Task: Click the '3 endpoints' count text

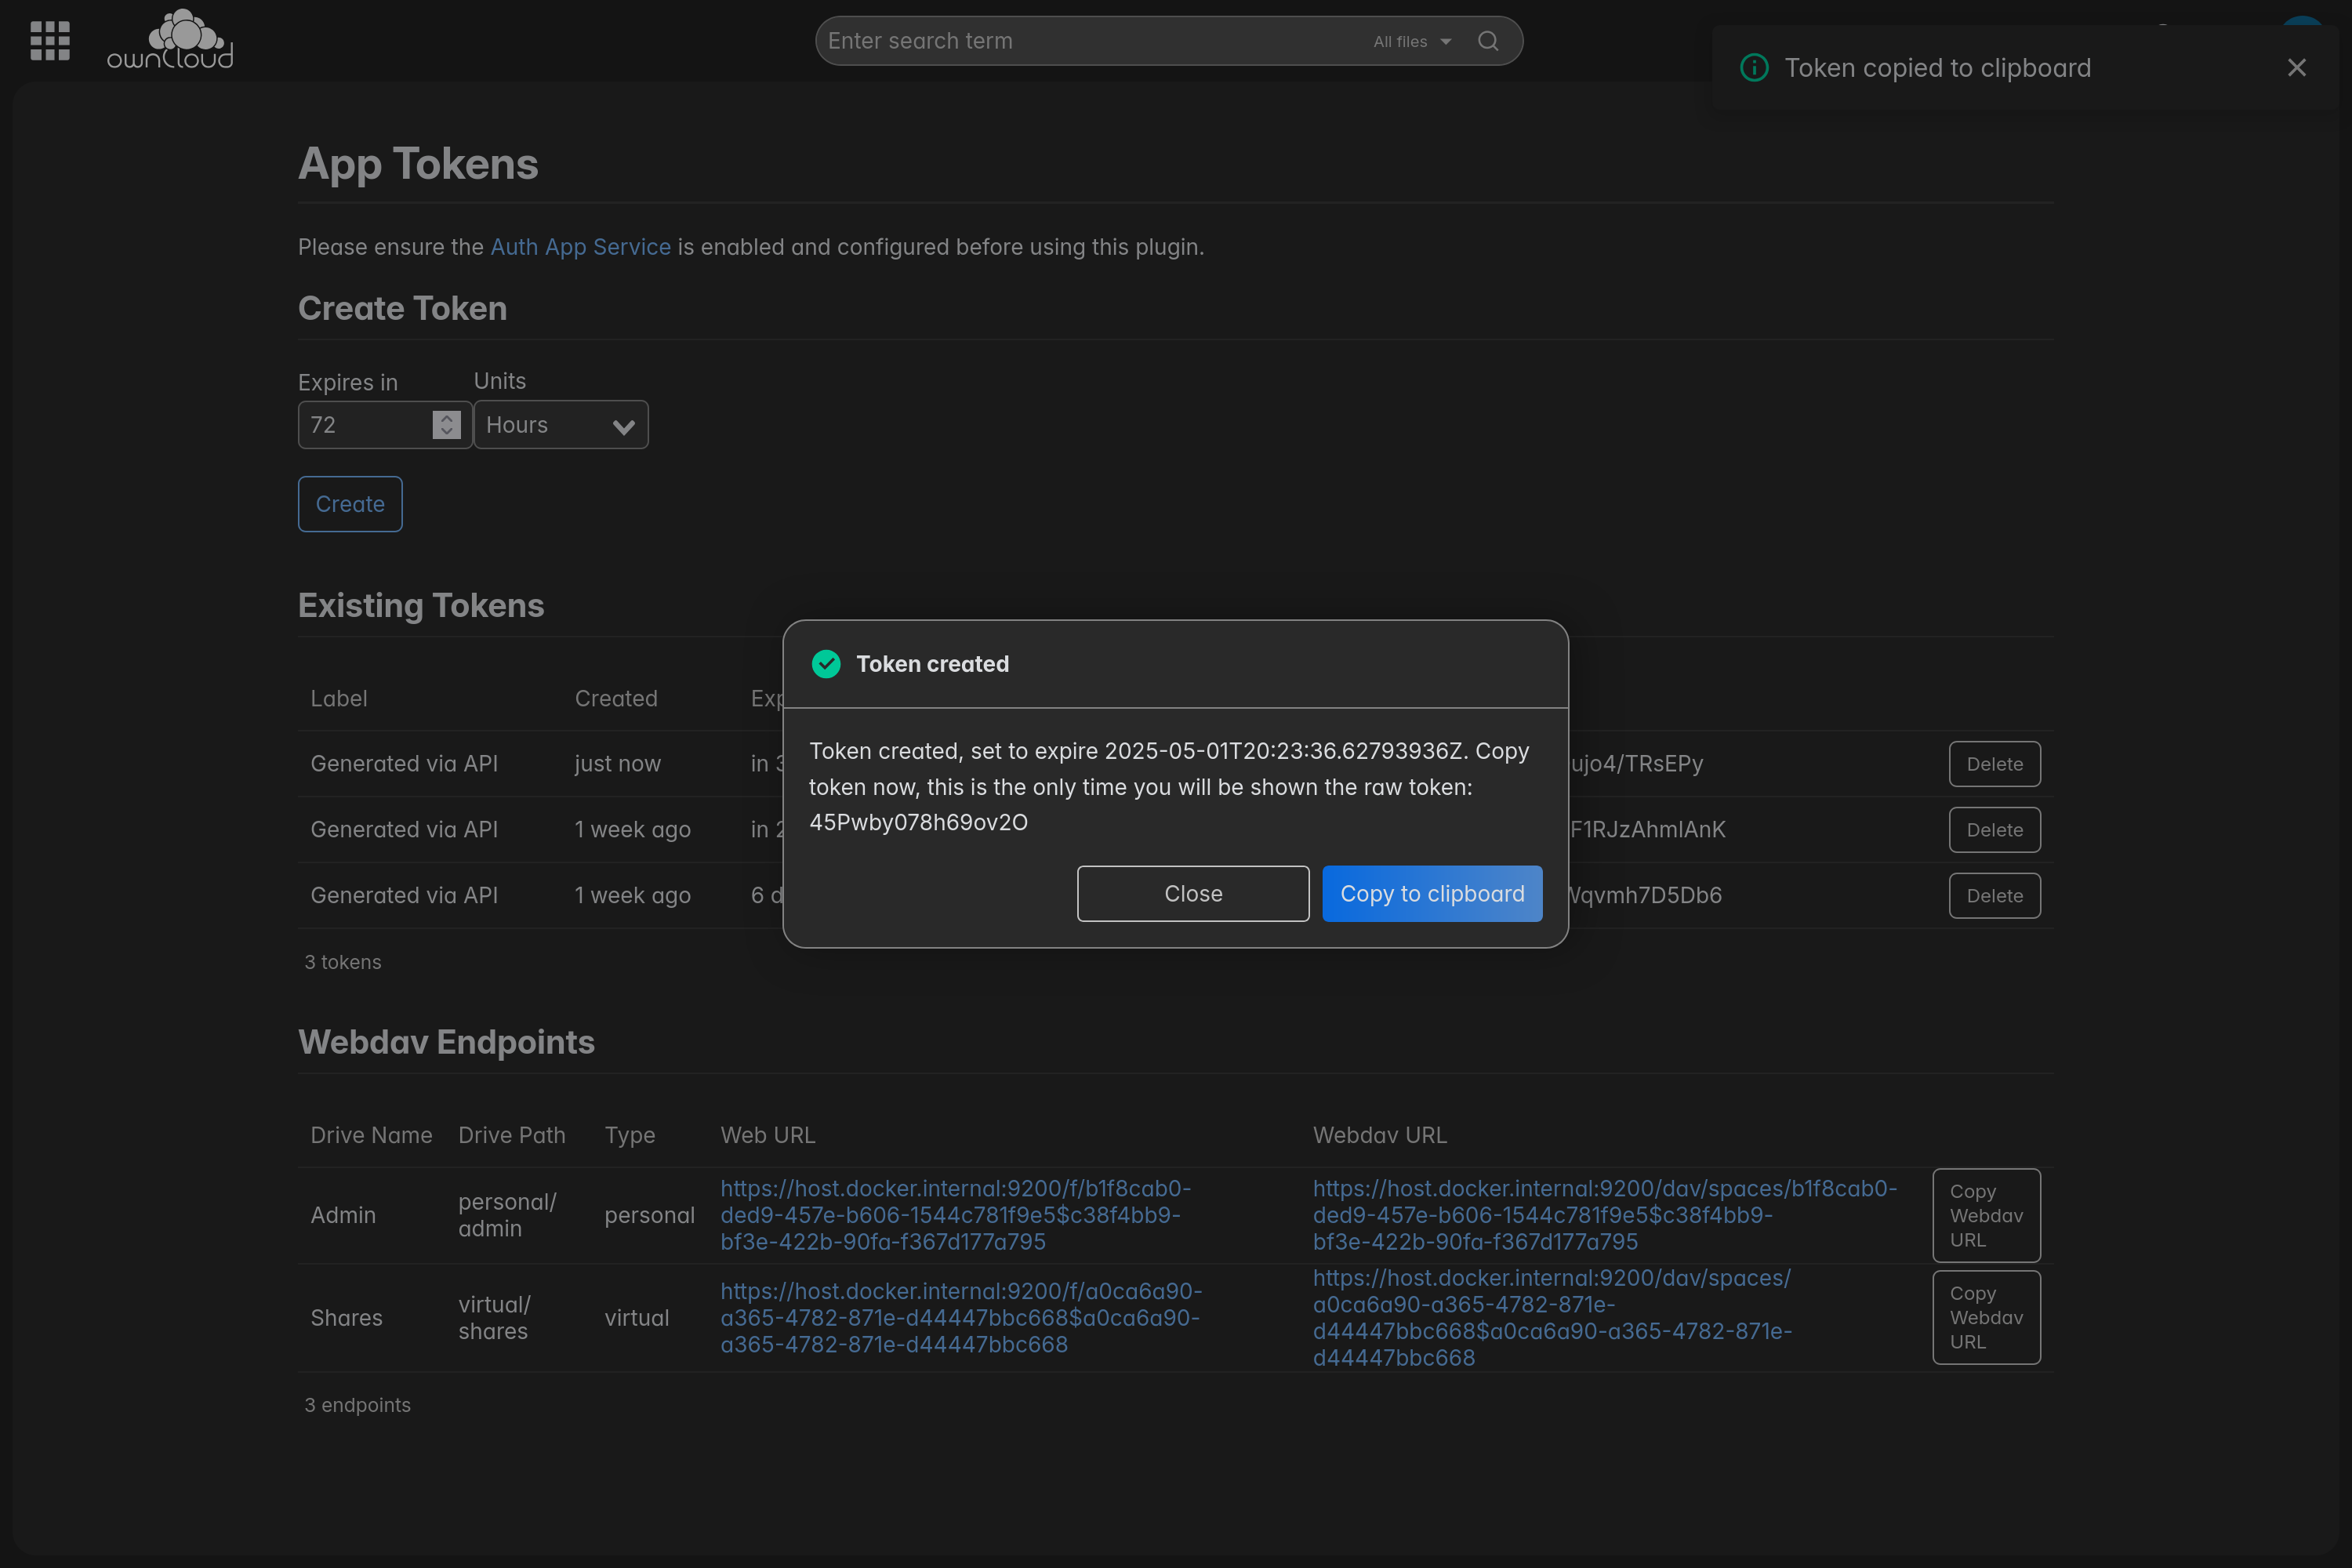Action: point(357,1406)
